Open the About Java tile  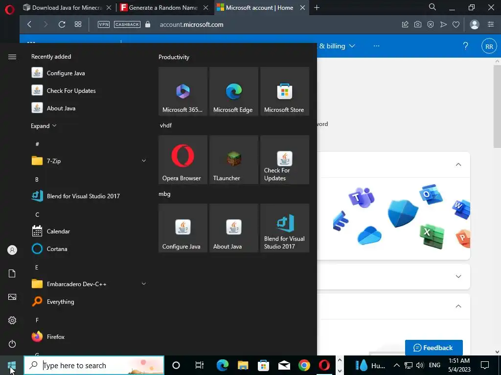[x=233, y=228]
